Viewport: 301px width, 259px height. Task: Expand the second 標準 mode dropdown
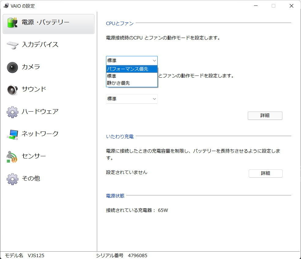point(132,99)
